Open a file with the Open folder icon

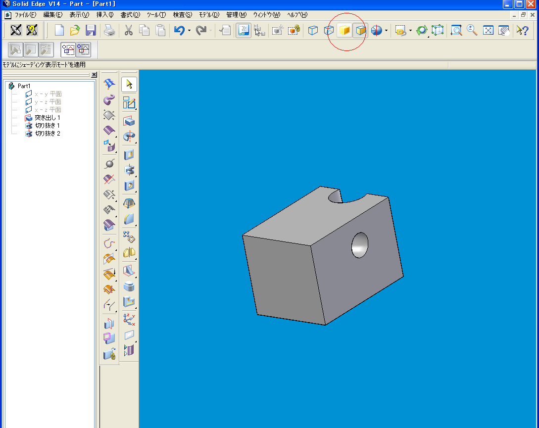(x=75, y=30)
